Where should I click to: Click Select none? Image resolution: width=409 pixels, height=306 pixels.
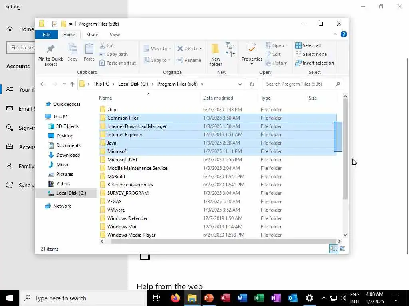311,54
